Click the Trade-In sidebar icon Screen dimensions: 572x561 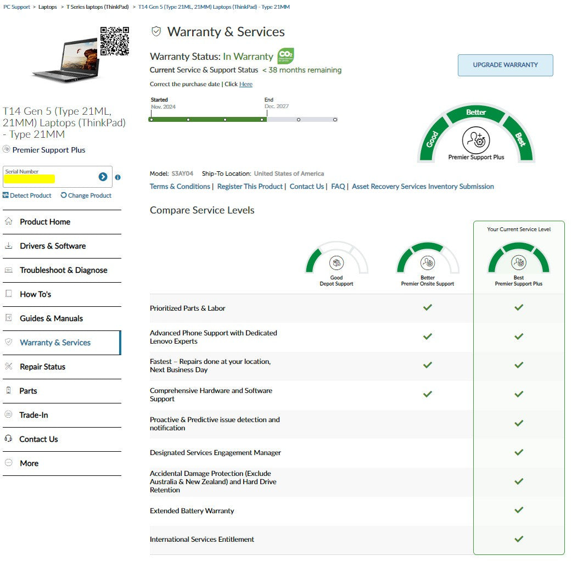tap(8, 414)
